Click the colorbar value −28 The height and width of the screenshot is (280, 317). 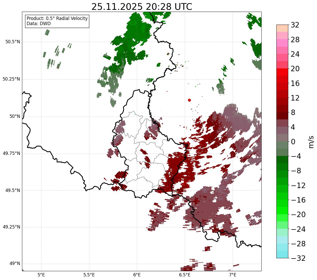(298, 244)
